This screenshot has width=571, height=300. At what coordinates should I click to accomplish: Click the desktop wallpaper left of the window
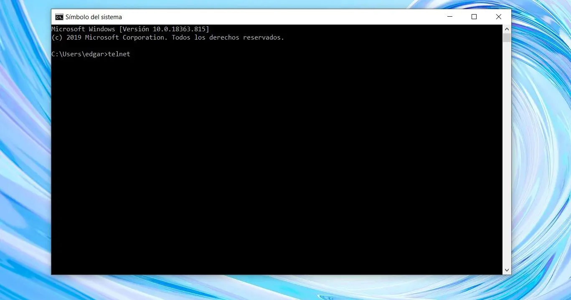(x=25, y=150)
